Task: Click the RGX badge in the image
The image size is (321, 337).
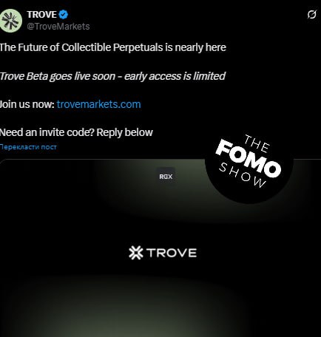Action: 166,177
